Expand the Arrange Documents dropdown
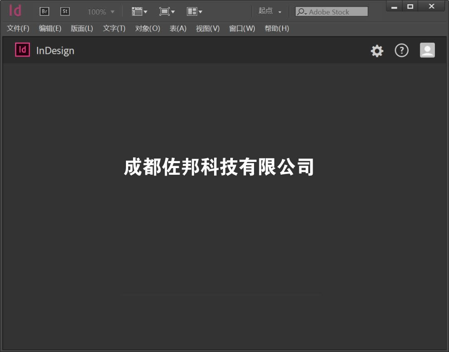Viewport: 449px width, 352px height. (195, 12)
